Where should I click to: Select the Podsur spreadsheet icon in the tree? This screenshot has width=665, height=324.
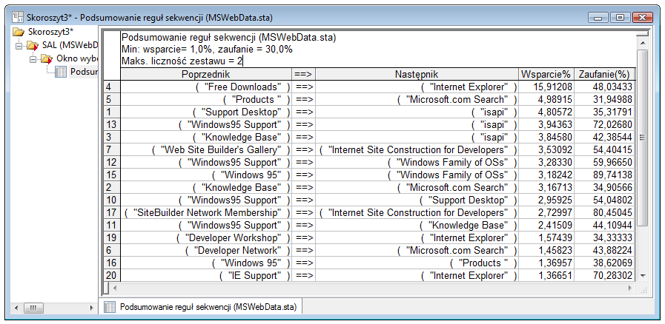61,72
